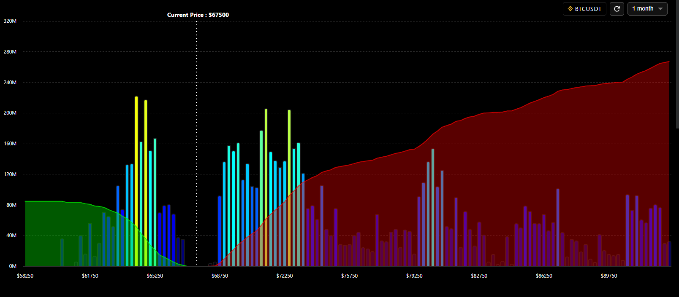Click the red cumulative line's right end

tap(668, 62)
